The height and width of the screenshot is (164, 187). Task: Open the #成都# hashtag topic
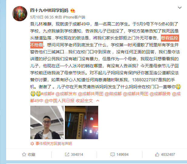tap(48, 94)
